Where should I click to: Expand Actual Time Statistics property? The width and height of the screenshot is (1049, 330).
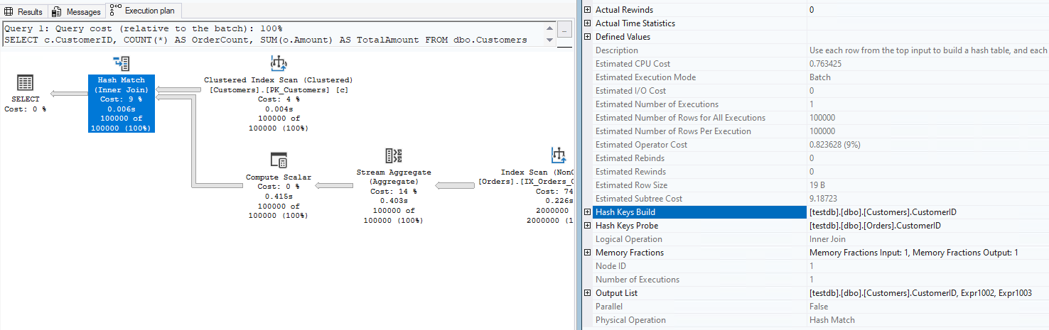(x=587, y=23)
